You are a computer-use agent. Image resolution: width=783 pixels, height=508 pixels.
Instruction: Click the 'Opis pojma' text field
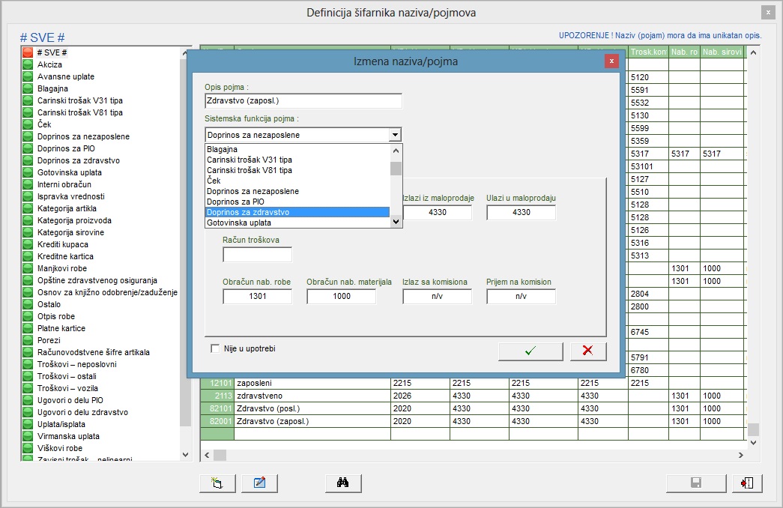tap(303, 101)
